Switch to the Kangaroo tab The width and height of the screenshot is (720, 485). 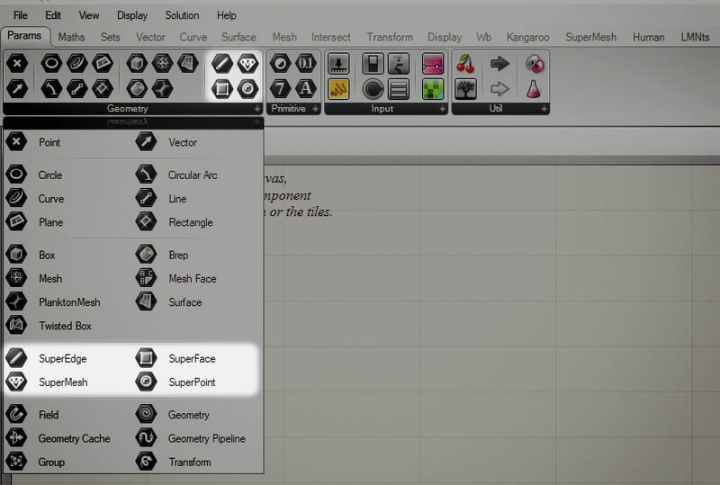pyautogui.click(x=528, y=38)
